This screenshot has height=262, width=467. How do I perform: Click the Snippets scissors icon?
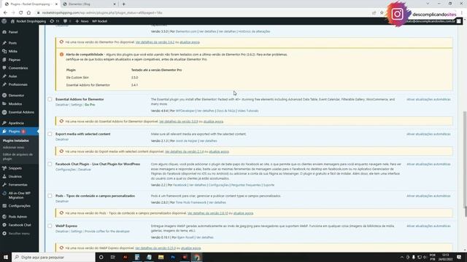tap(4, 168)
